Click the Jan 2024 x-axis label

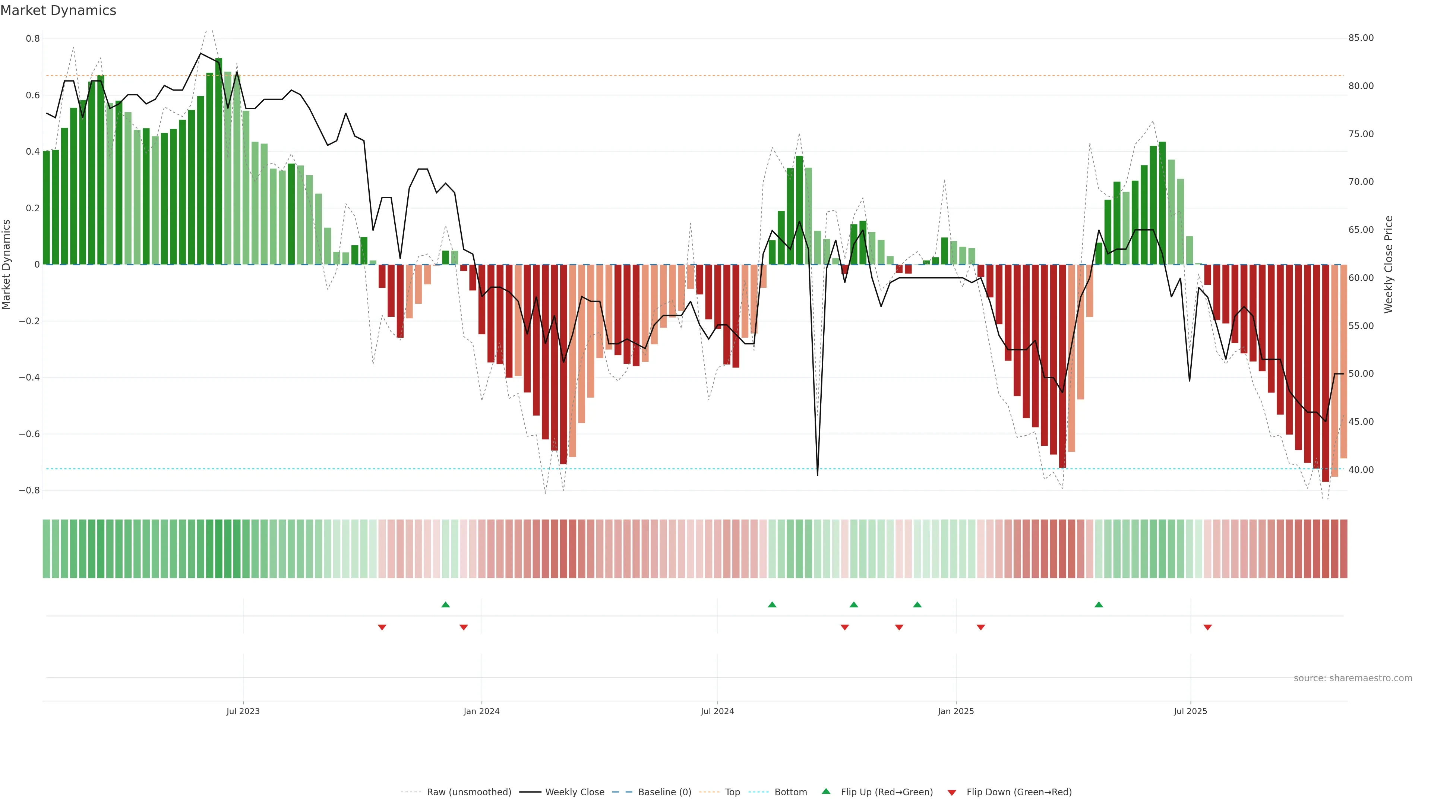tap(481, 711)
